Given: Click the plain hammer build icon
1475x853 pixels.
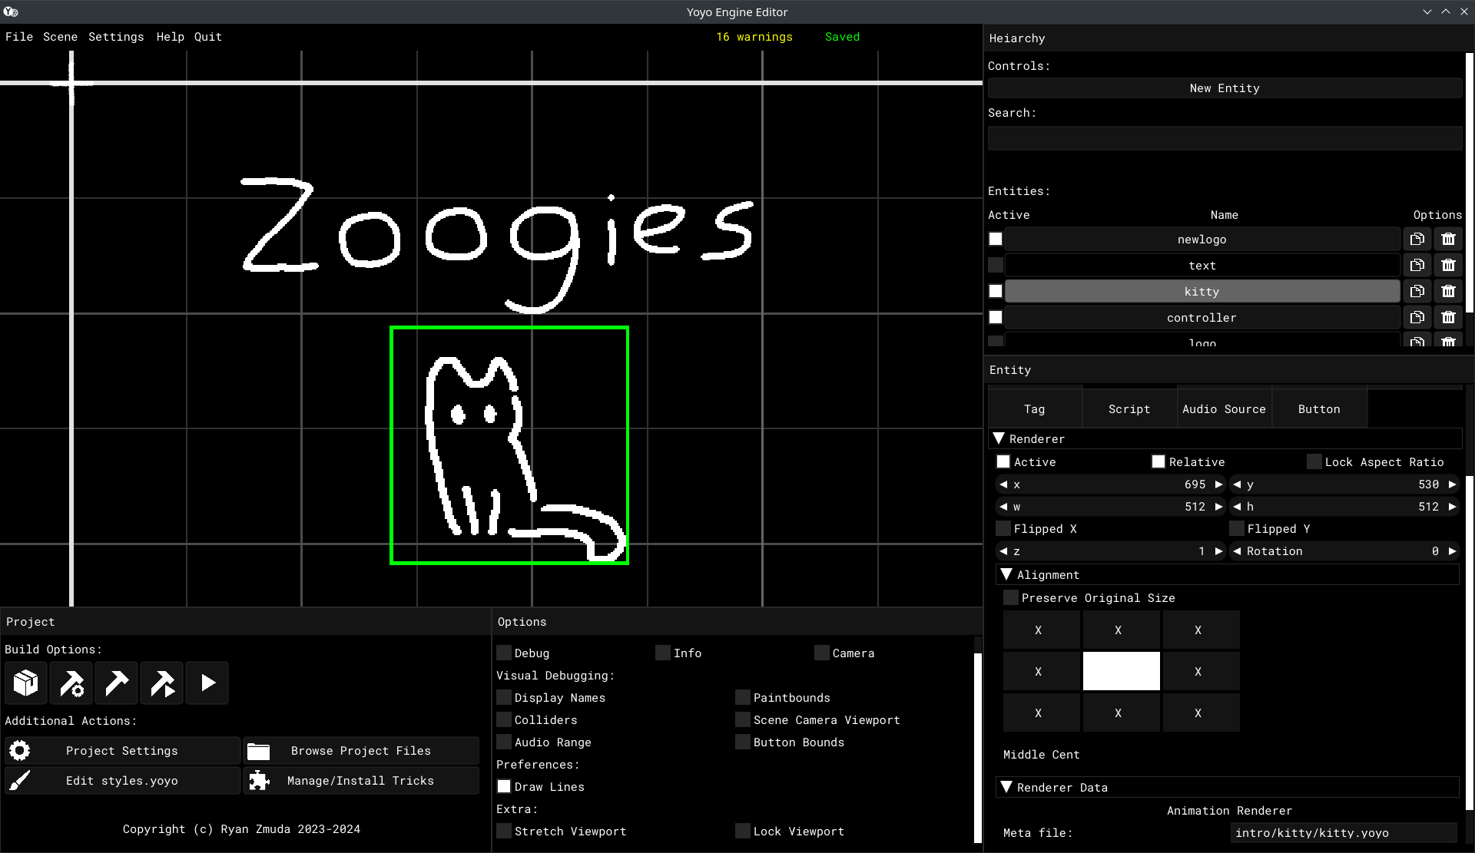Looking at the screenshot, I should point(117,683).
